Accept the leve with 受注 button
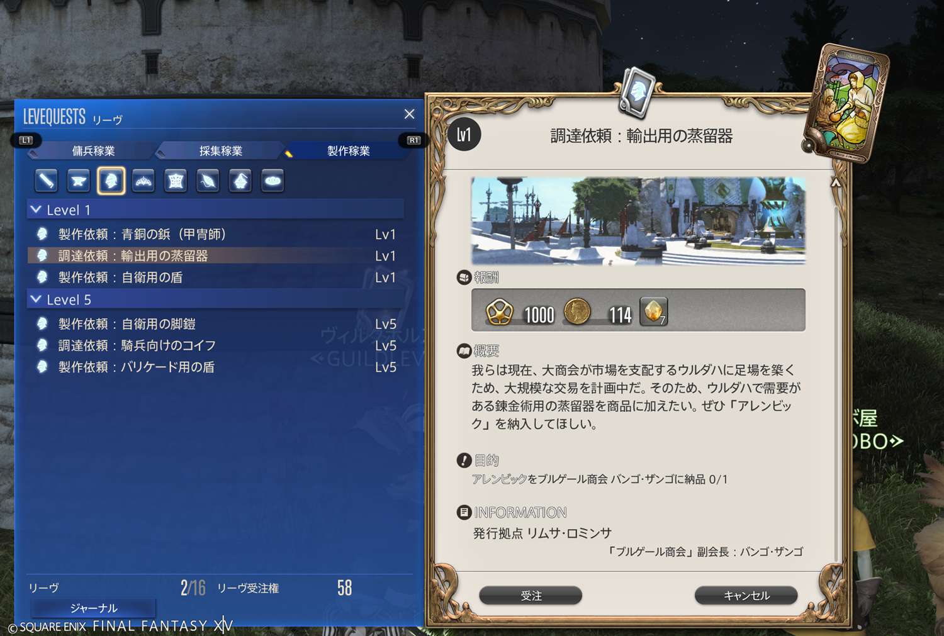Screen dimensions: 944x636 point(531,595)
